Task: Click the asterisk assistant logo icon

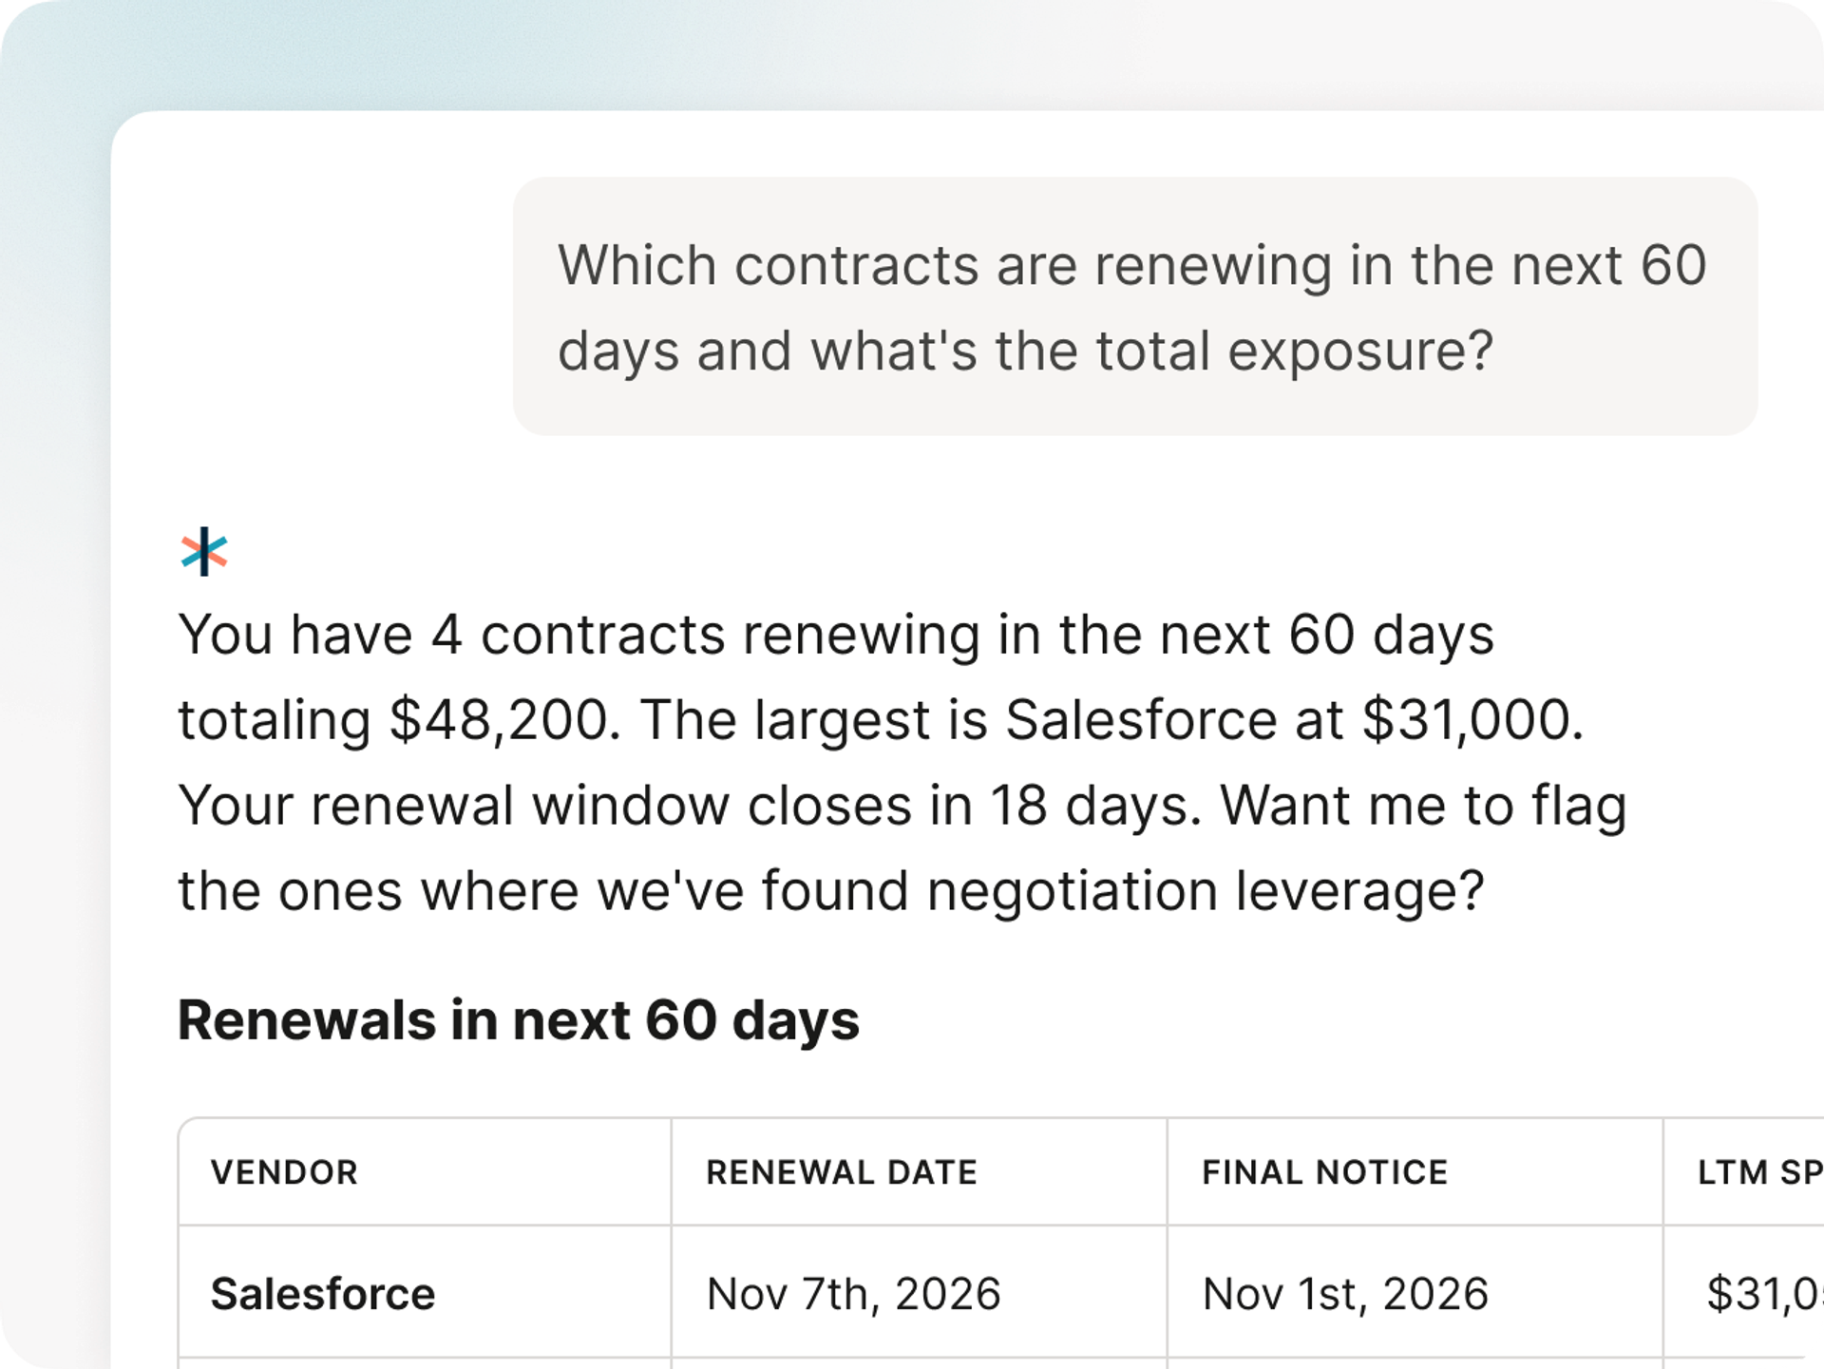Action: [204, 551]
